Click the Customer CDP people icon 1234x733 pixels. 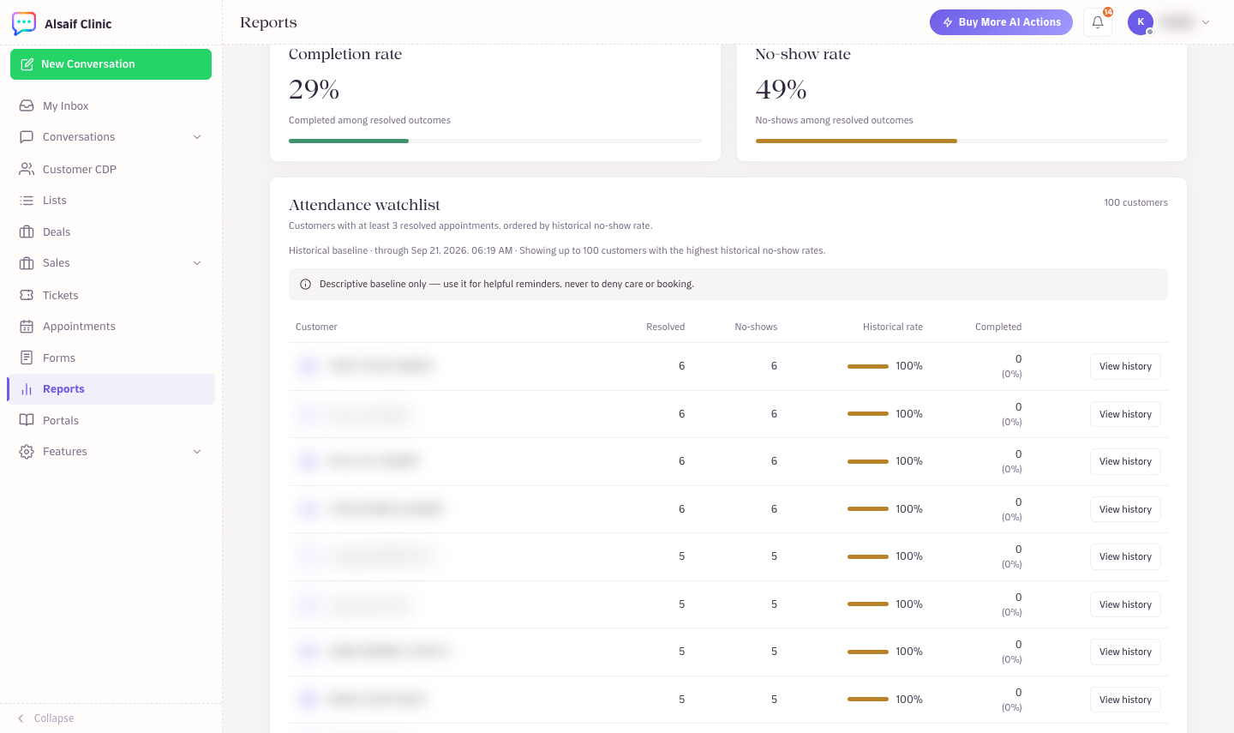[27, 169]
